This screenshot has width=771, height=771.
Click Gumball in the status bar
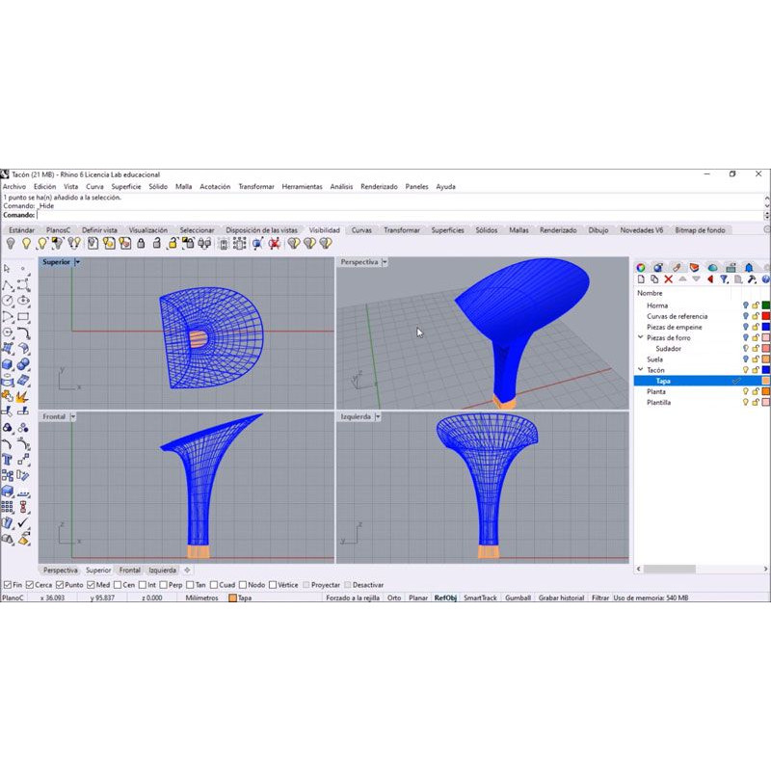(x=518, y=598)
